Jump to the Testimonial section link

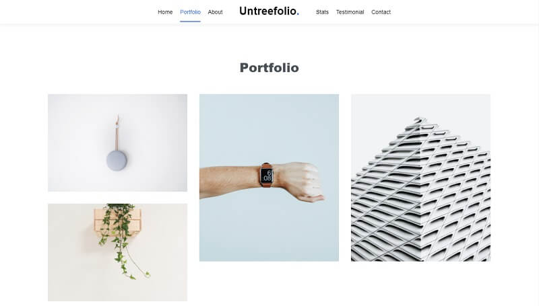tap(350, 12)
